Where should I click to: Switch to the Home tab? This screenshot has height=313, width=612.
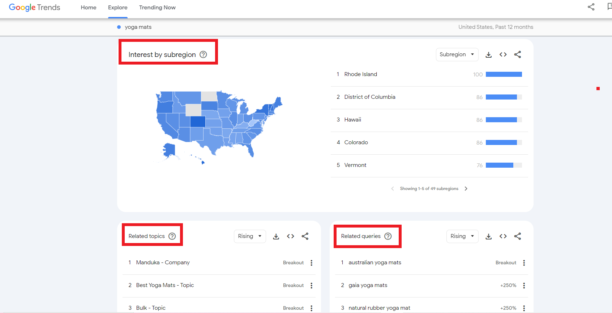coord(89,8)
